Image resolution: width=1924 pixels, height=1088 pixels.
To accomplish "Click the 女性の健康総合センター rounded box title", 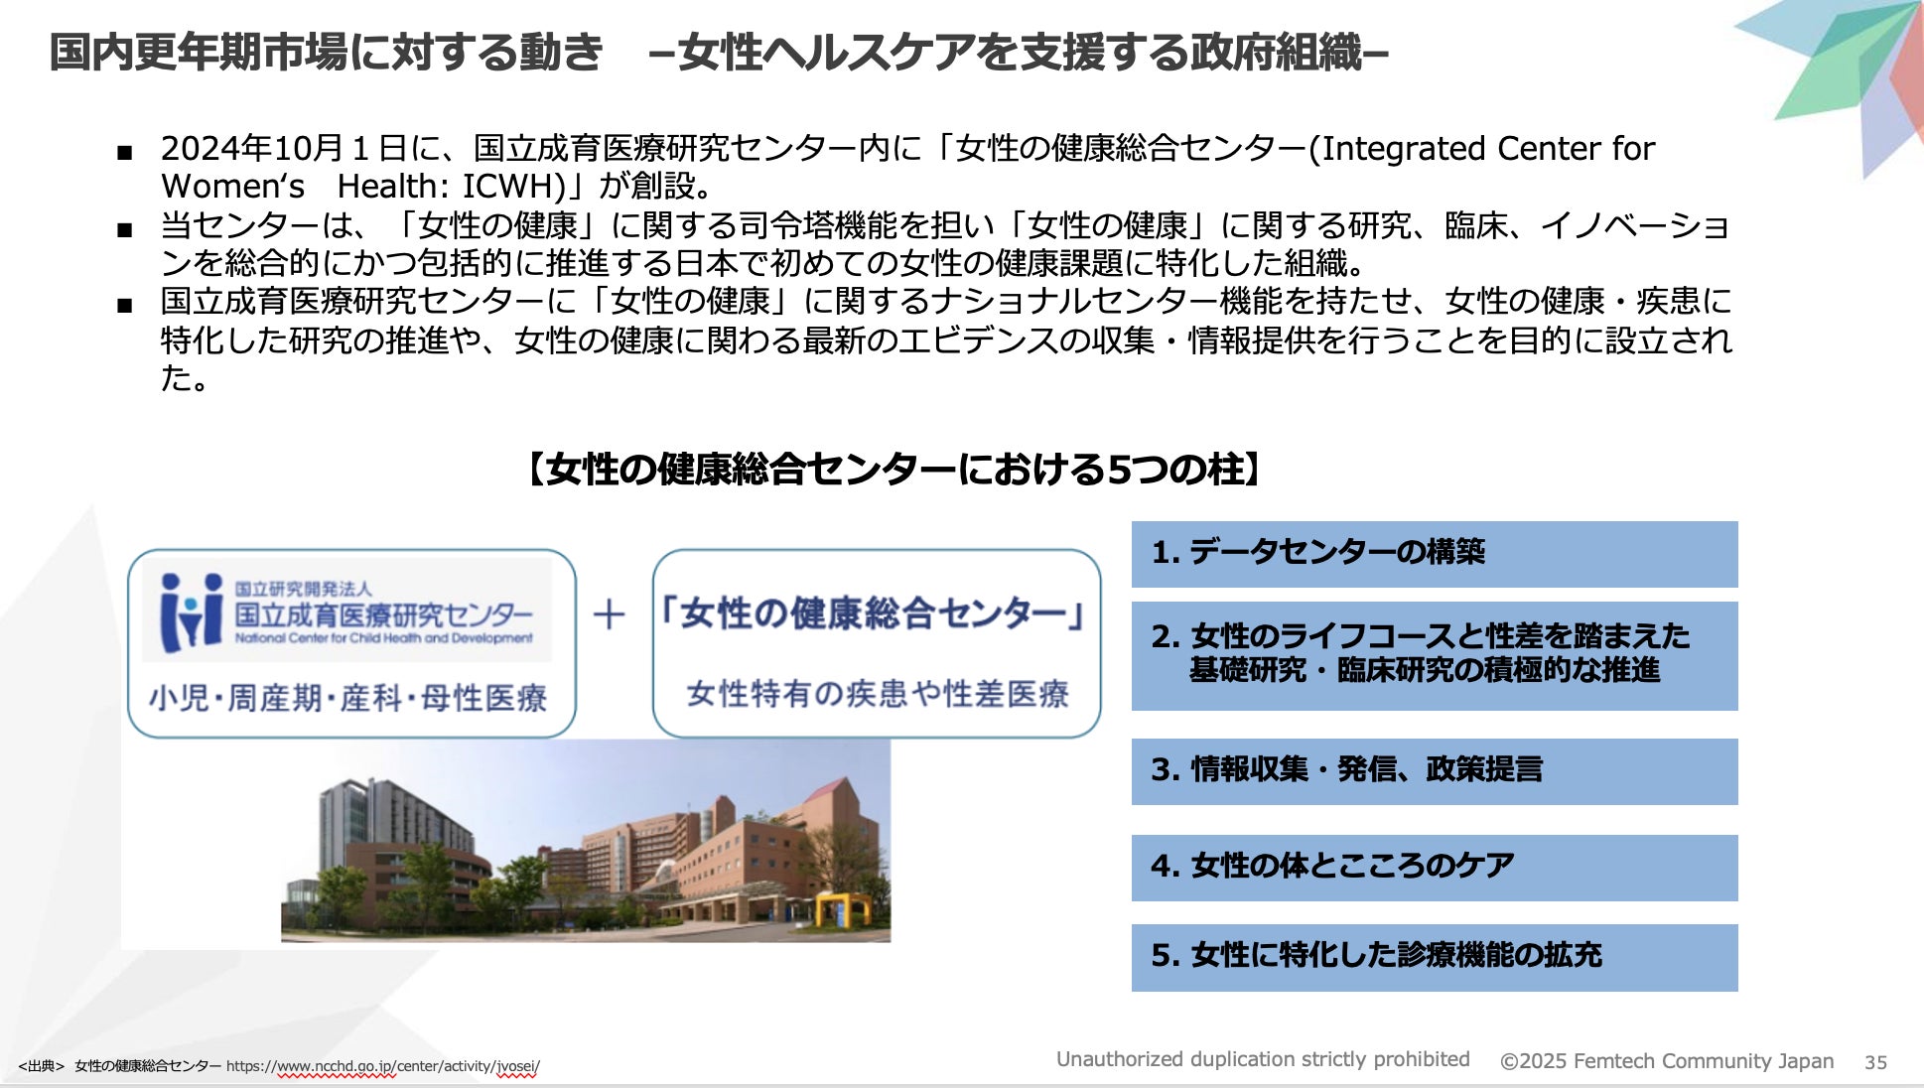I will tap(874, 613).
